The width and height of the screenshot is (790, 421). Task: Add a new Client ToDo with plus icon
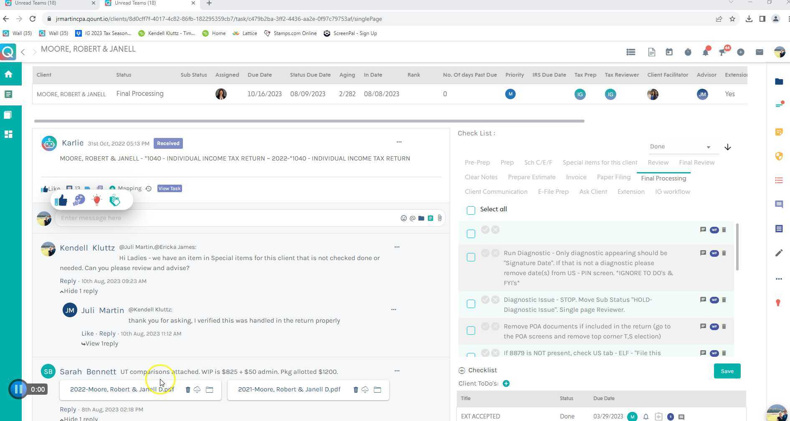point(506,383)
